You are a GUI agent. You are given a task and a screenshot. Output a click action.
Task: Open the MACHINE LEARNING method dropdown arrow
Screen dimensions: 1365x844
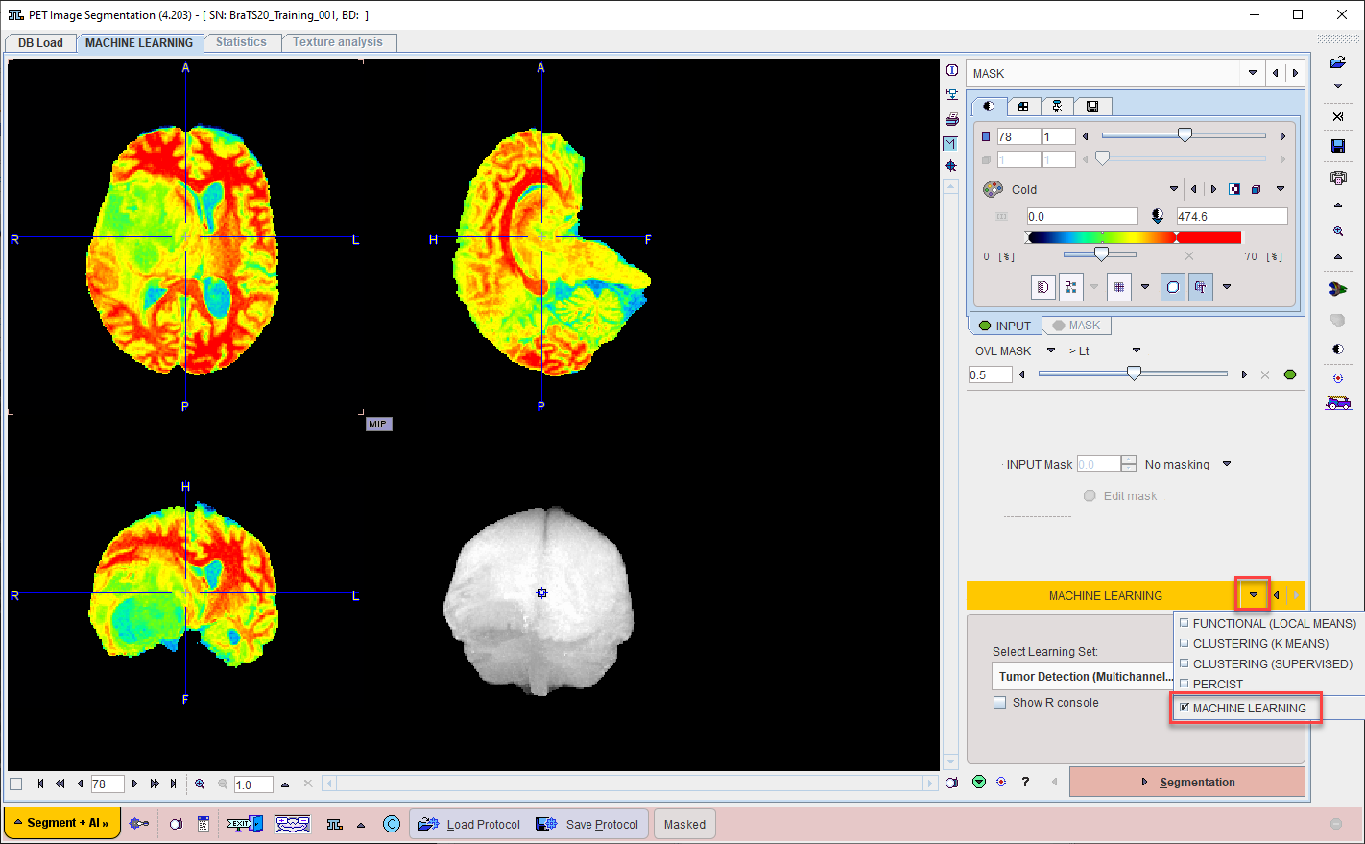[1254, 595]
